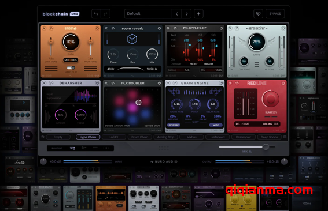Toggle power on the Multi-Clip module
The image size is (328, 211).
[222, 28]
